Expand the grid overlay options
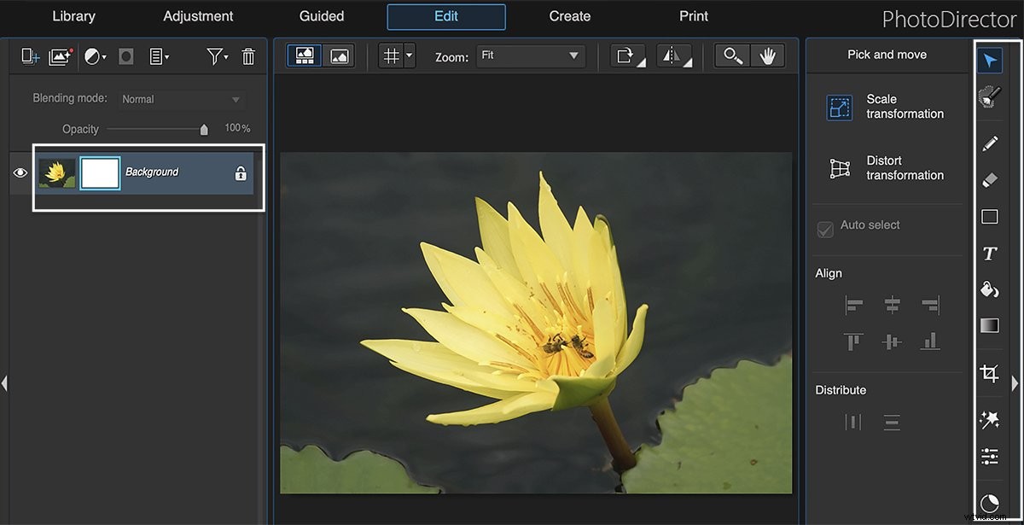 pos(407,55)
